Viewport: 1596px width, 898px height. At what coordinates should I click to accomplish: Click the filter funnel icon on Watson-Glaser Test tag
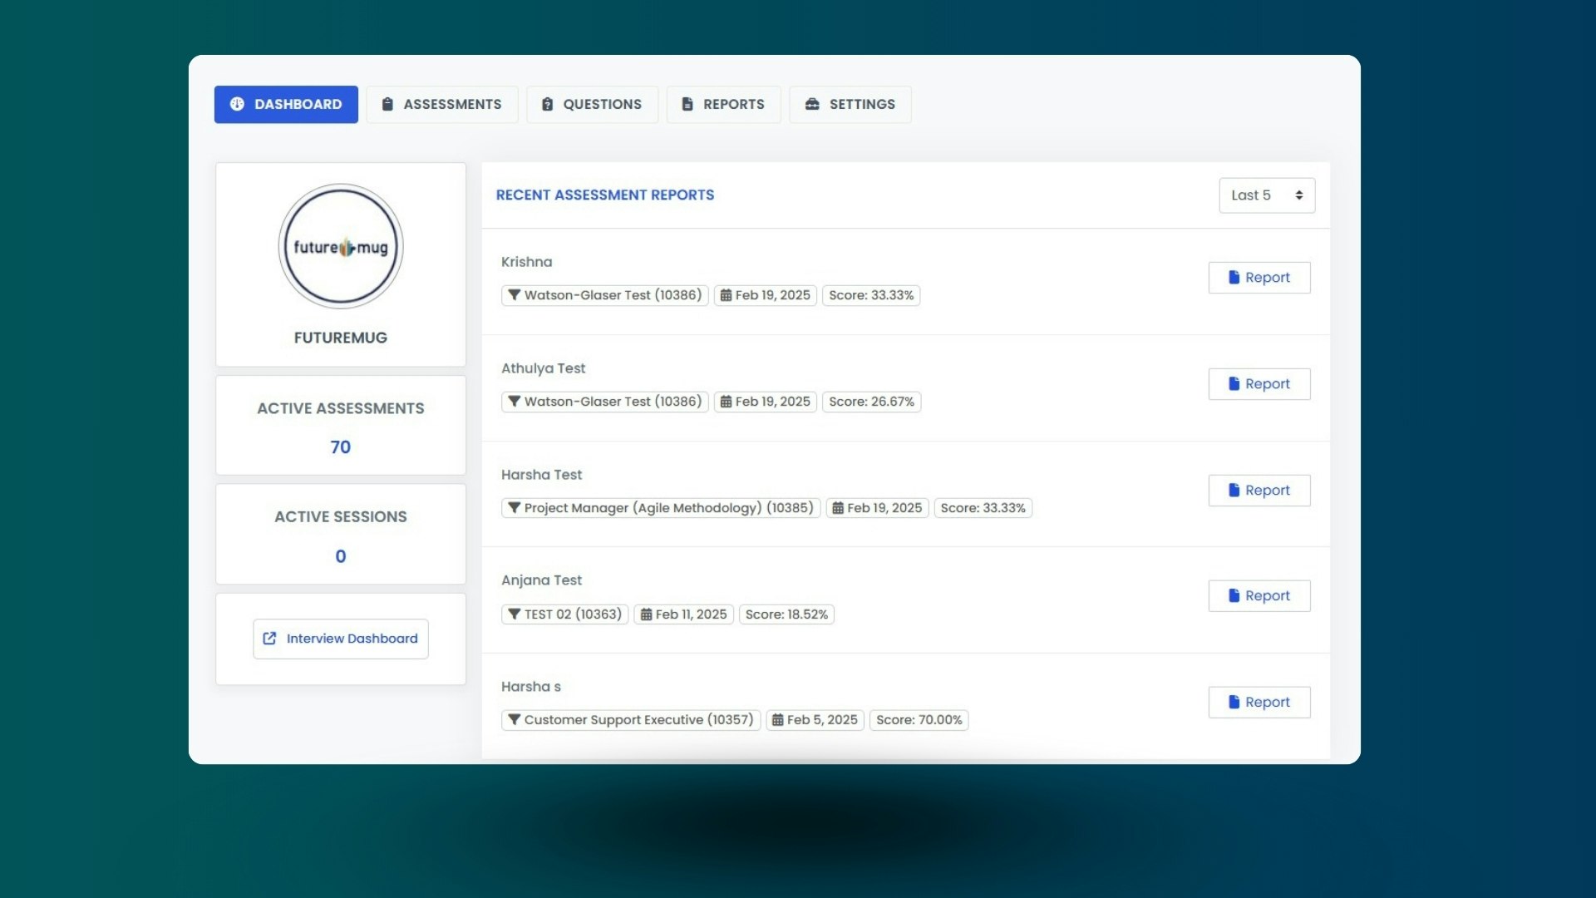(513, 295)
